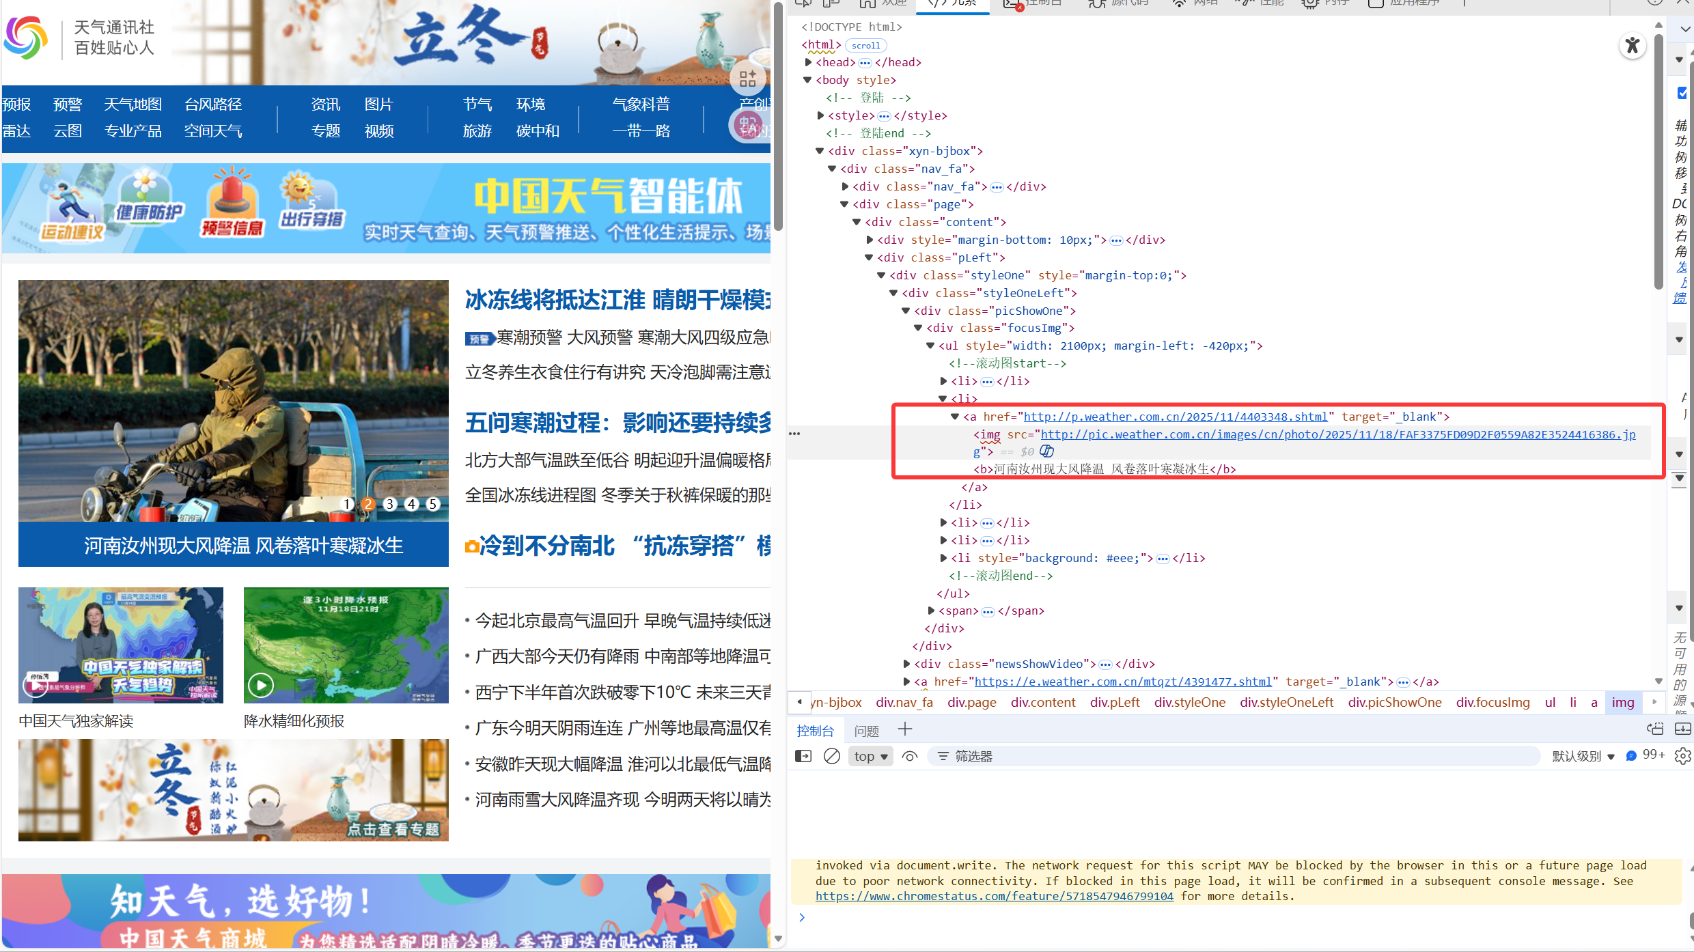Play the 降水精细化预报 video thumbnail
The height and width of the screenshot is (952, 1694).
pos(260,685)
